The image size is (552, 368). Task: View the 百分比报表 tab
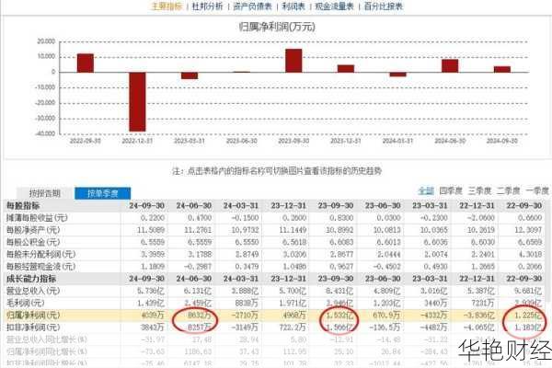tap(384, 6)
